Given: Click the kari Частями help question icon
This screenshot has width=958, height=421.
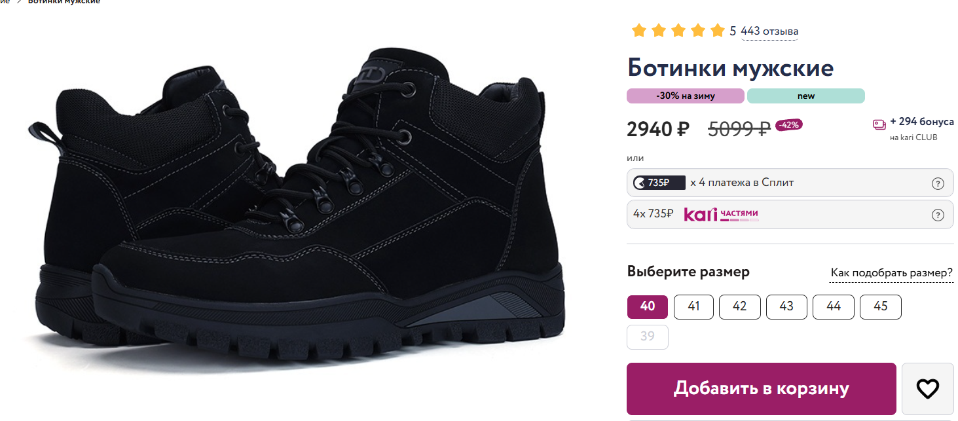Looking at the screenshot, I should [x=938, y=215].
